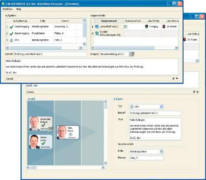Select the Drawanda, R. cell in Aufgaben

65,27
